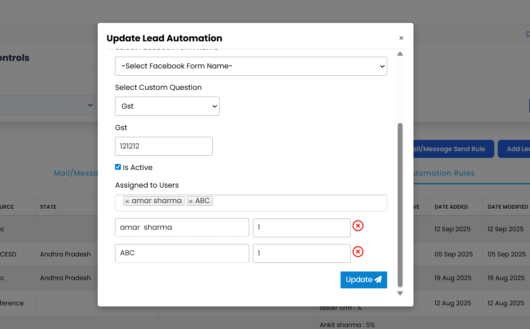Close the Update Lead Automation dialog
The height and width of the screenshot is (329, 530).
[401, 38]
